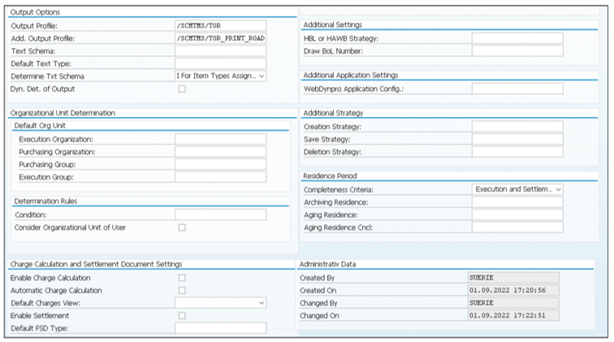Open Determine Txt Schema dropdown
This screenshot has width=614, height=342.
(x=220, y=76)
